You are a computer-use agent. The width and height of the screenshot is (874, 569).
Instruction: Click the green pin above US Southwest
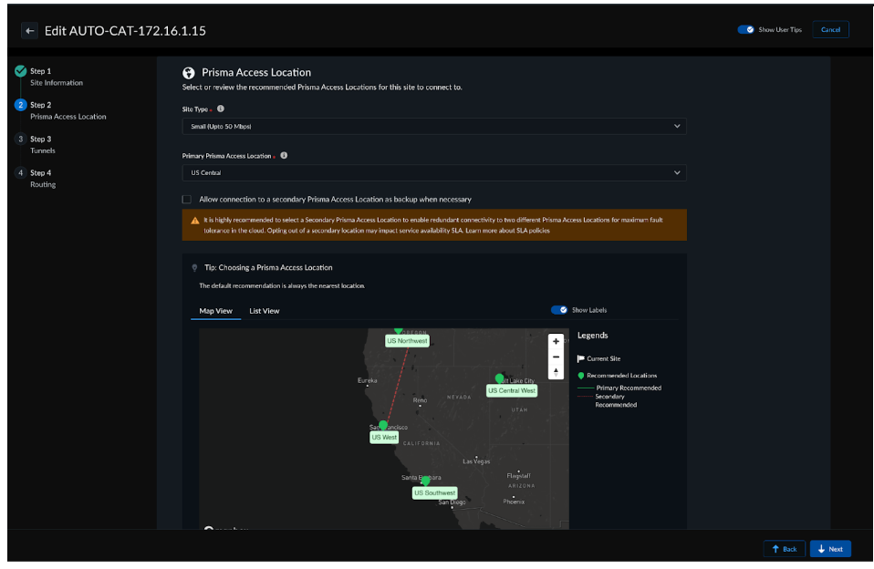[425, 481]
